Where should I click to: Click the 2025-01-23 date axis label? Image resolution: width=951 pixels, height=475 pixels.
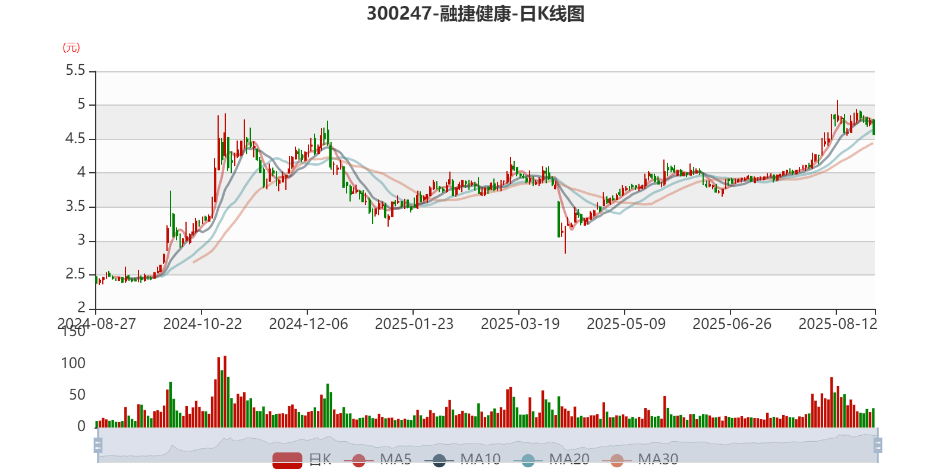414,324
